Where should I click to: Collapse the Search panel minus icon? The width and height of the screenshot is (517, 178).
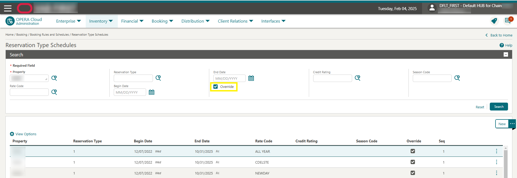coord(506,54)
